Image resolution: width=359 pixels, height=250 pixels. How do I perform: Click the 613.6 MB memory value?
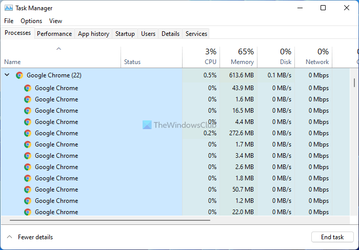[x=242, y=75]
